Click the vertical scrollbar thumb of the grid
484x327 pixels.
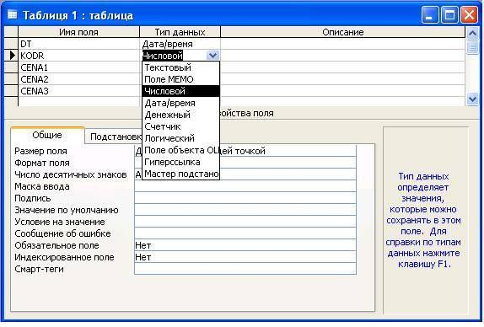pos(472,47)
